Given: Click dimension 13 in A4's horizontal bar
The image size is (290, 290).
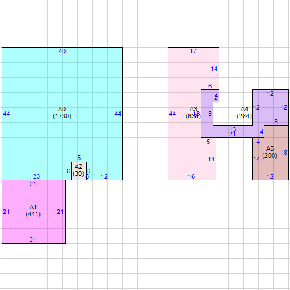Looking at the screenshot, I should click(x=233, y=129).
